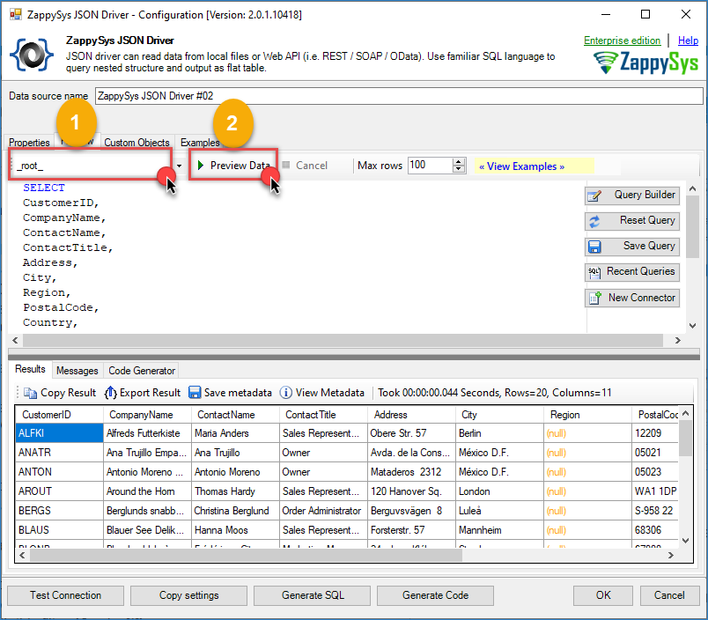Screen dimensions: 708x620
Task: Click the bottom Cancel button
Action: [x=669, y=595]
